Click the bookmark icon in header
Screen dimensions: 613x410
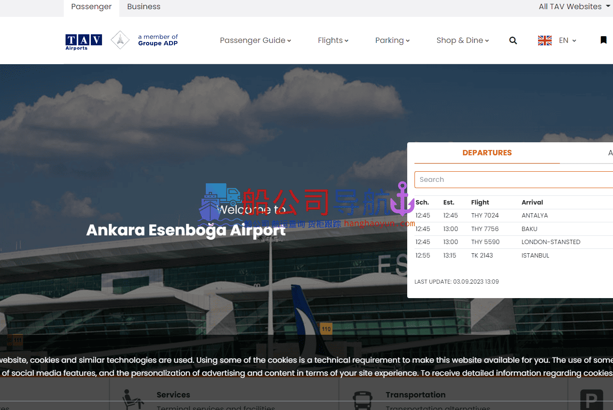[x=603, y=40]
